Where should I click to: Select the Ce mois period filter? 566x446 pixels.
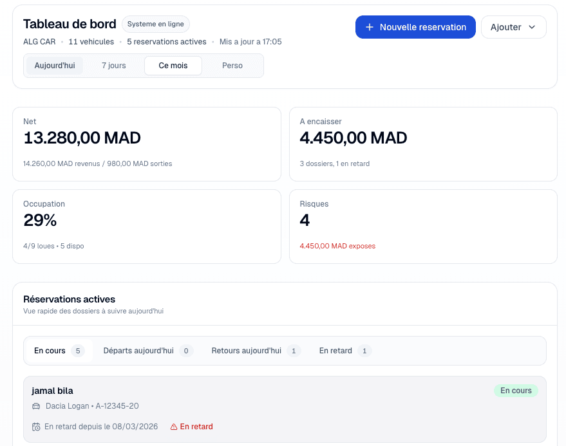point(173,66)
